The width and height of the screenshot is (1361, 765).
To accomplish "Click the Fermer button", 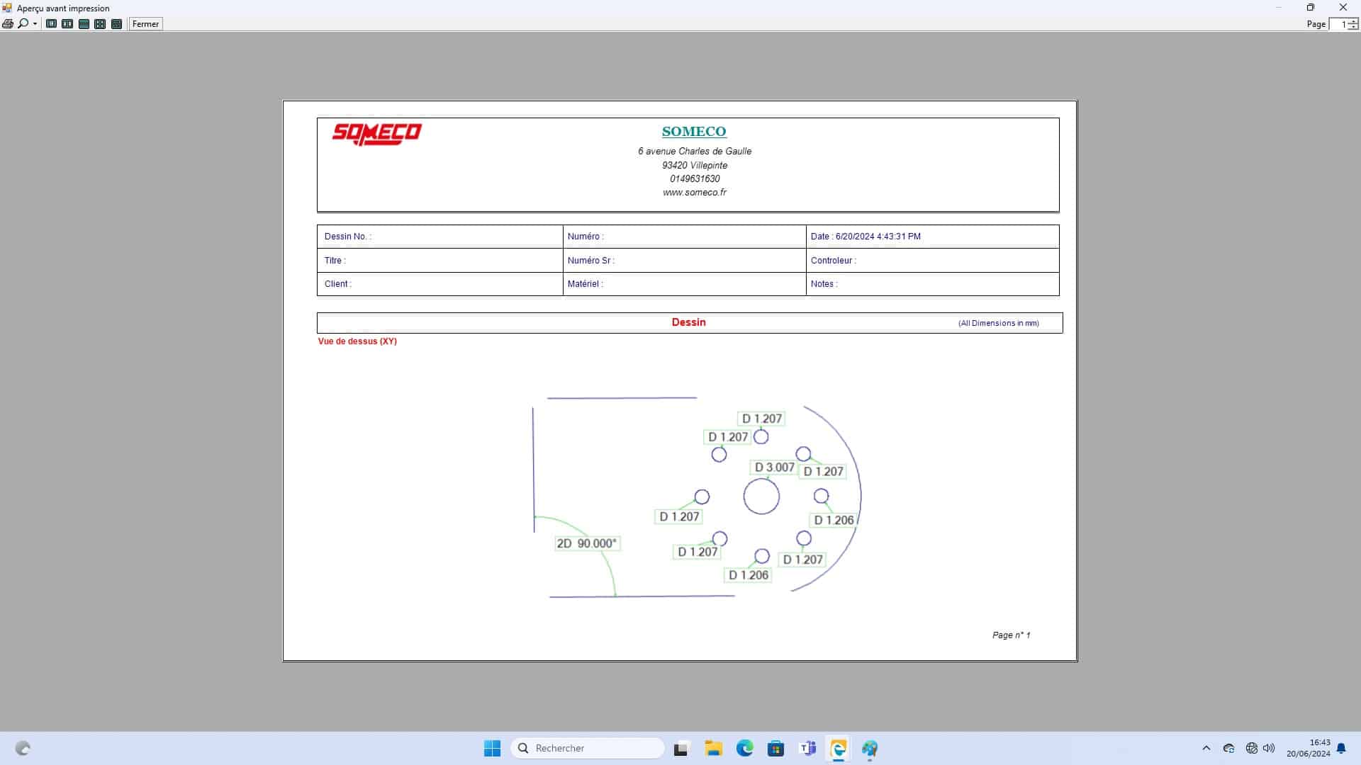I will (145, 24).
